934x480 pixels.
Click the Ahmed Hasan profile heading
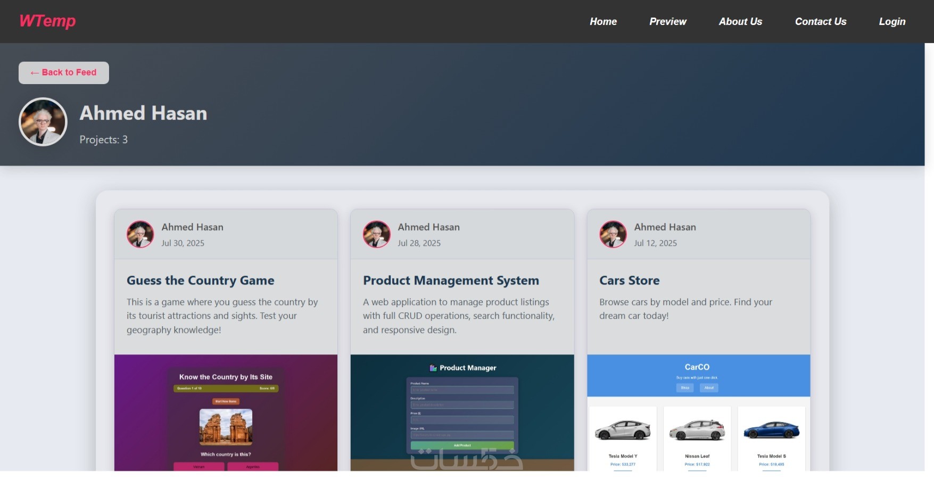pos(143,113)
